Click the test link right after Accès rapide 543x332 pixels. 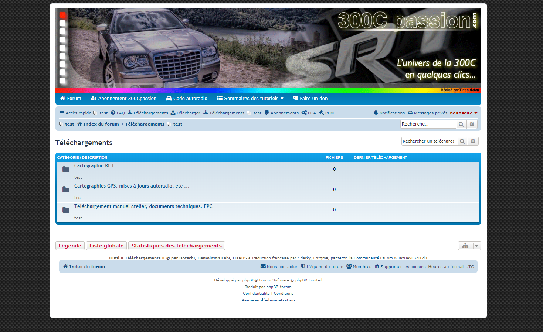point(101,113)
